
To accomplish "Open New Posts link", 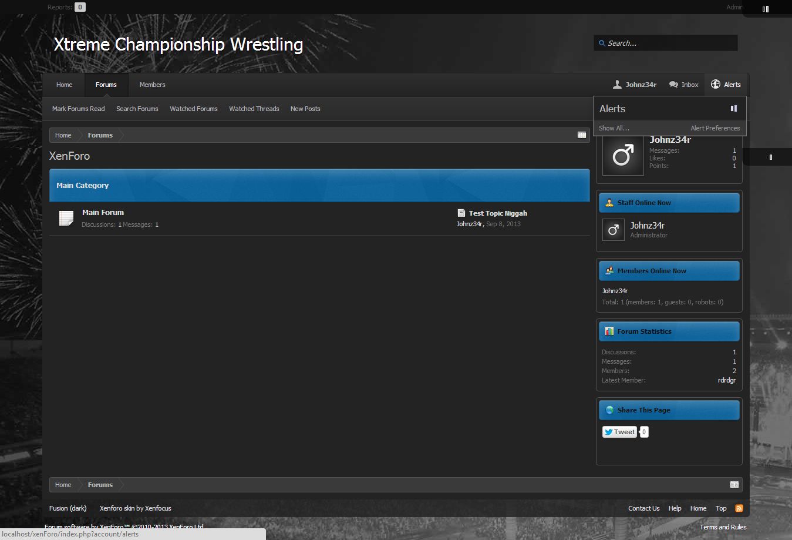I will pos(305,109).
